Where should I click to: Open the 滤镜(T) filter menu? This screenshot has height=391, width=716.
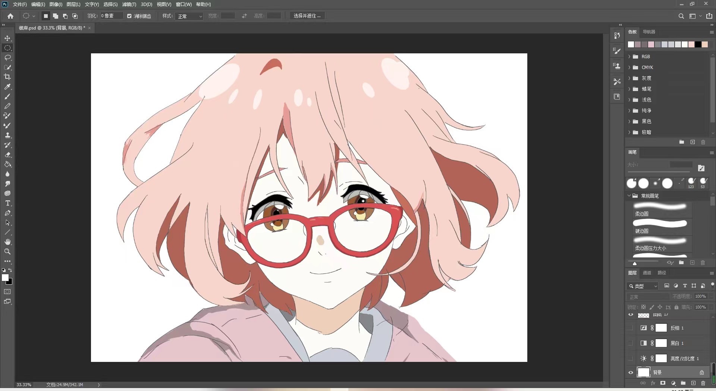(x=129, y=4)
